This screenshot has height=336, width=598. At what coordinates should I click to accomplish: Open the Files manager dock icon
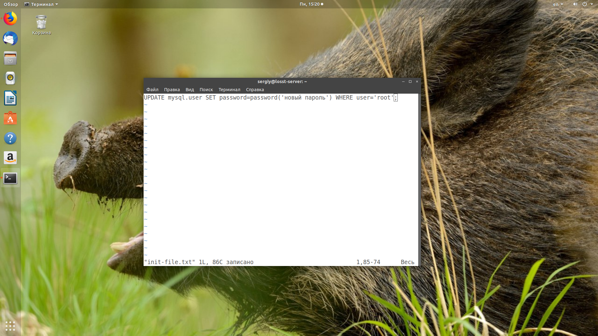pos(10,58)
